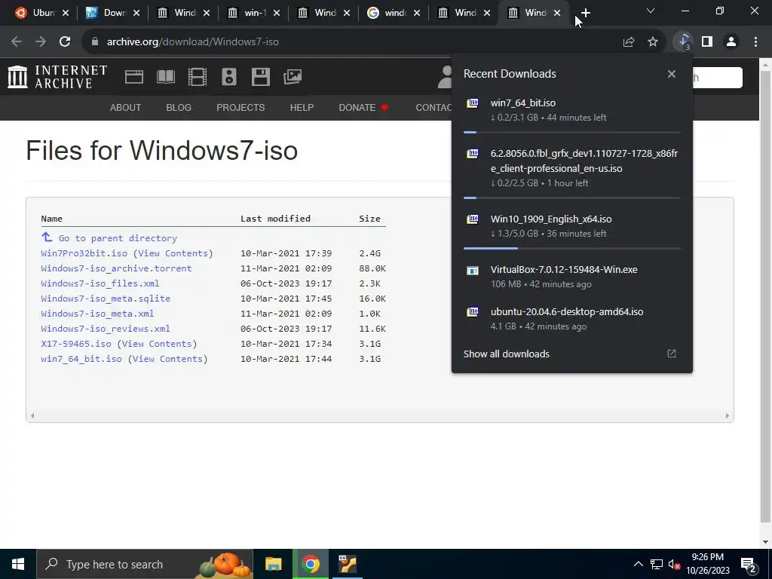This screenshot has height=579, width=772.
Task: Open the PROJECTS menu item
Action: tap(240, 107)
